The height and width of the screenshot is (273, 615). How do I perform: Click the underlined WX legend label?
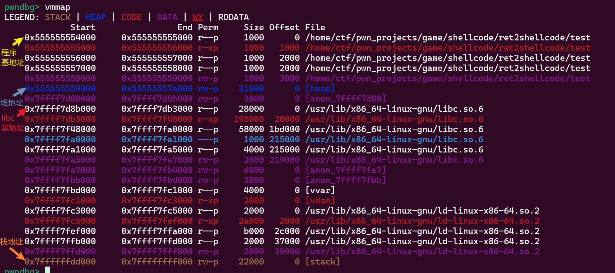click(198, 17)
